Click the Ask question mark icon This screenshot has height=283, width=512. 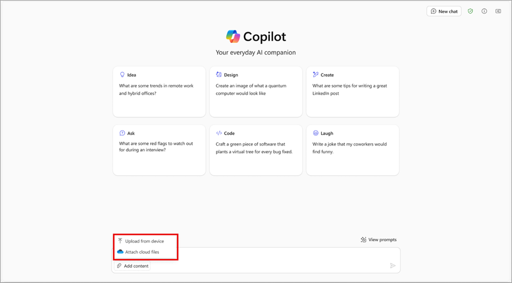[x=122, y=133]
